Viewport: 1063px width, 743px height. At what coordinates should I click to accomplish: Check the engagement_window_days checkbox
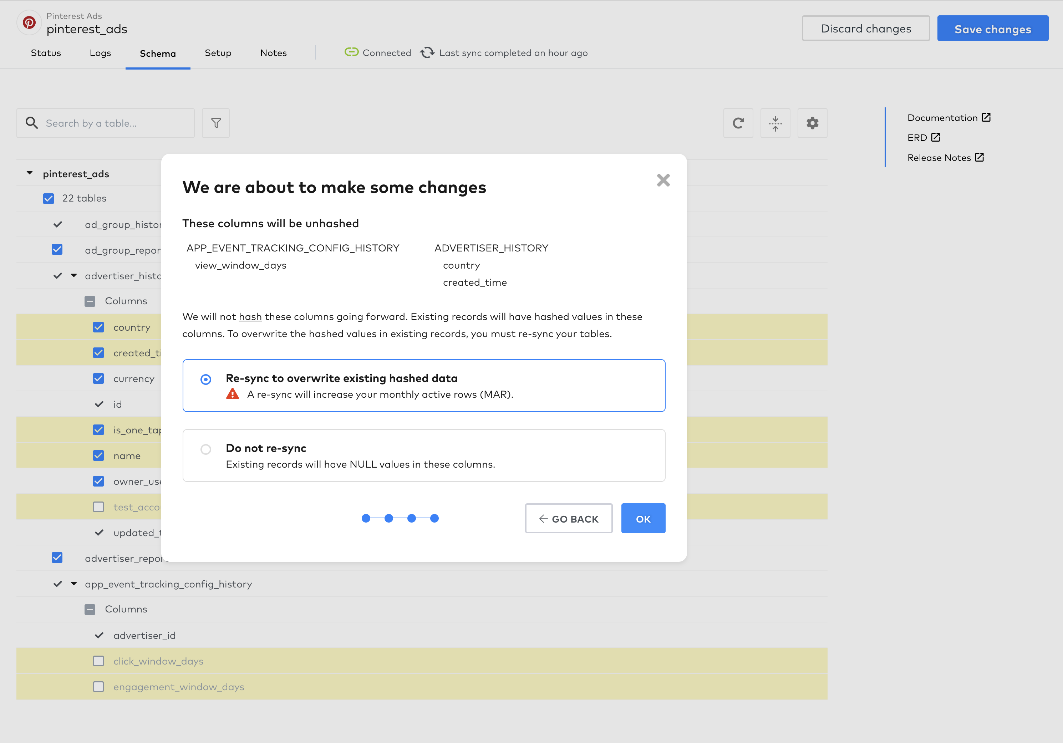click(x=98, y=687)
